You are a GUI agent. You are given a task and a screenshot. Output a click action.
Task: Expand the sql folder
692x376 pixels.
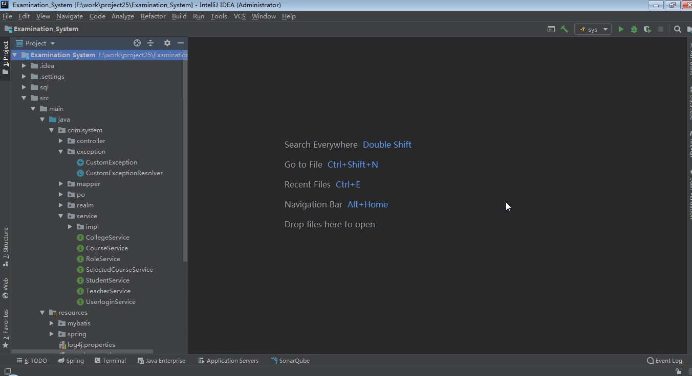tap(24, 87)
